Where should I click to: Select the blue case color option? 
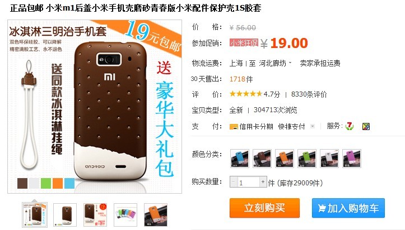pos(239,159)
